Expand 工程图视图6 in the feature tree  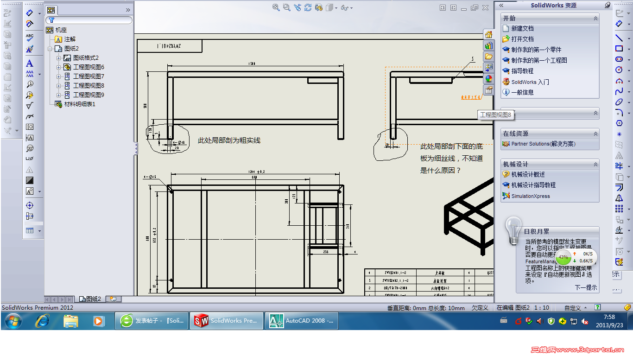pos(59,67)
